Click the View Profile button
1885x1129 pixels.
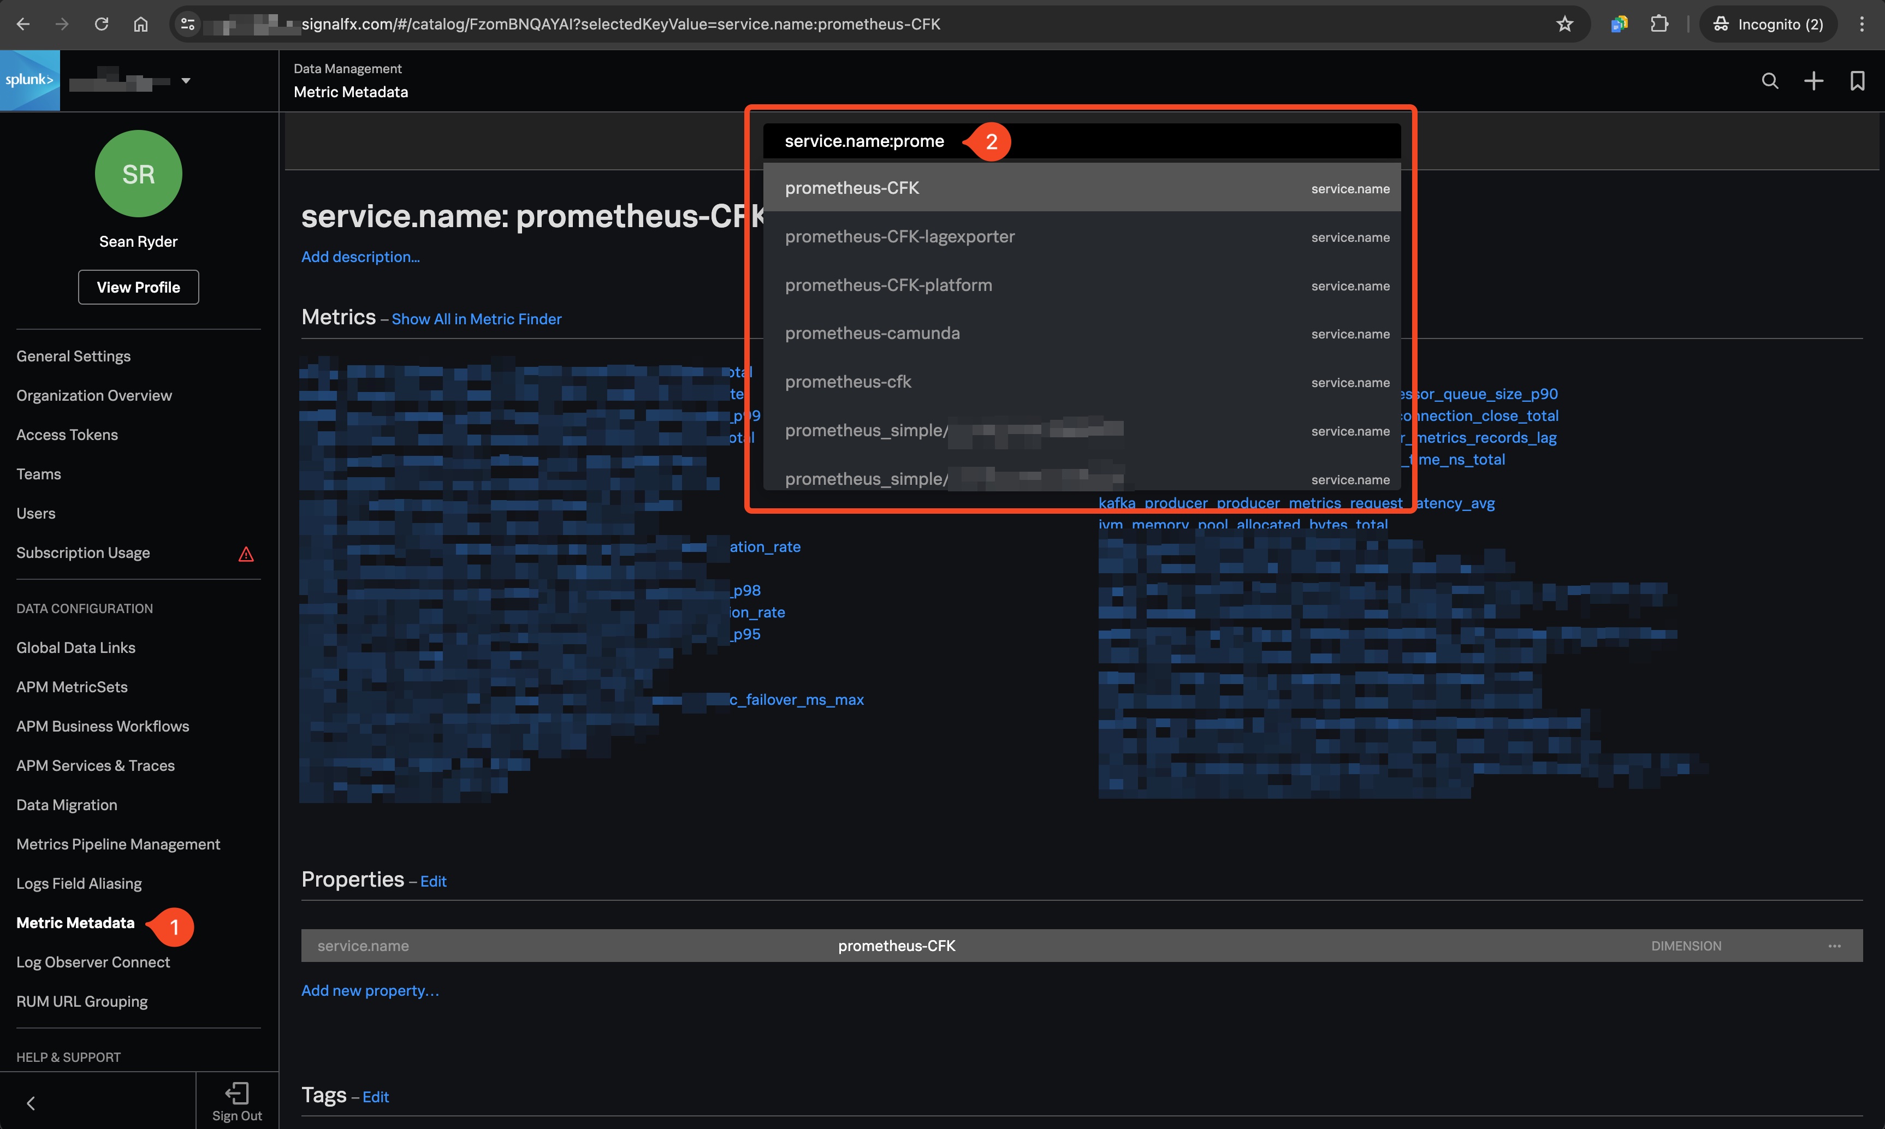coord(138,287)
